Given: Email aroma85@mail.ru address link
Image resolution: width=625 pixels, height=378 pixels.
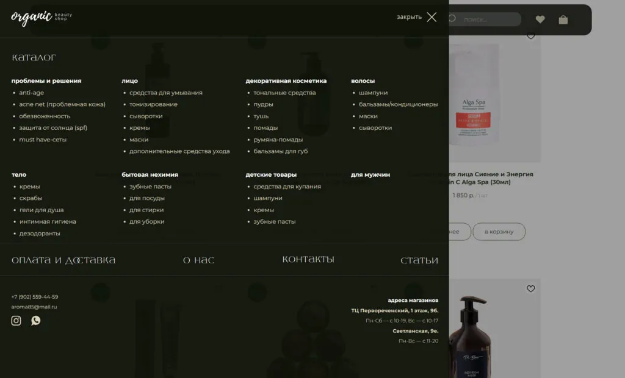Looking at the screenshot, I should [34, 307].
